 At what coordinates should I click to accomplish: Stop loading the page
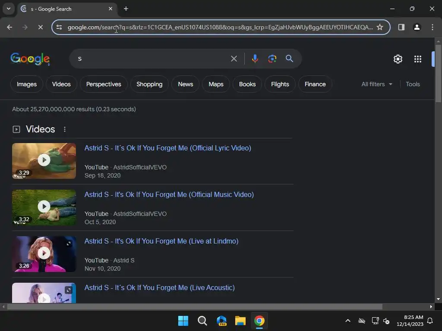40,27
